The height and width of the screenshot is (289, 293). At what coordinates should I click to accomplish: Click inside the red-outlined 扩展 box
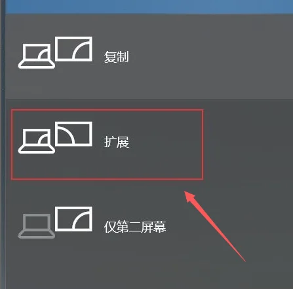pyautogui.click(x=107, y=144)
